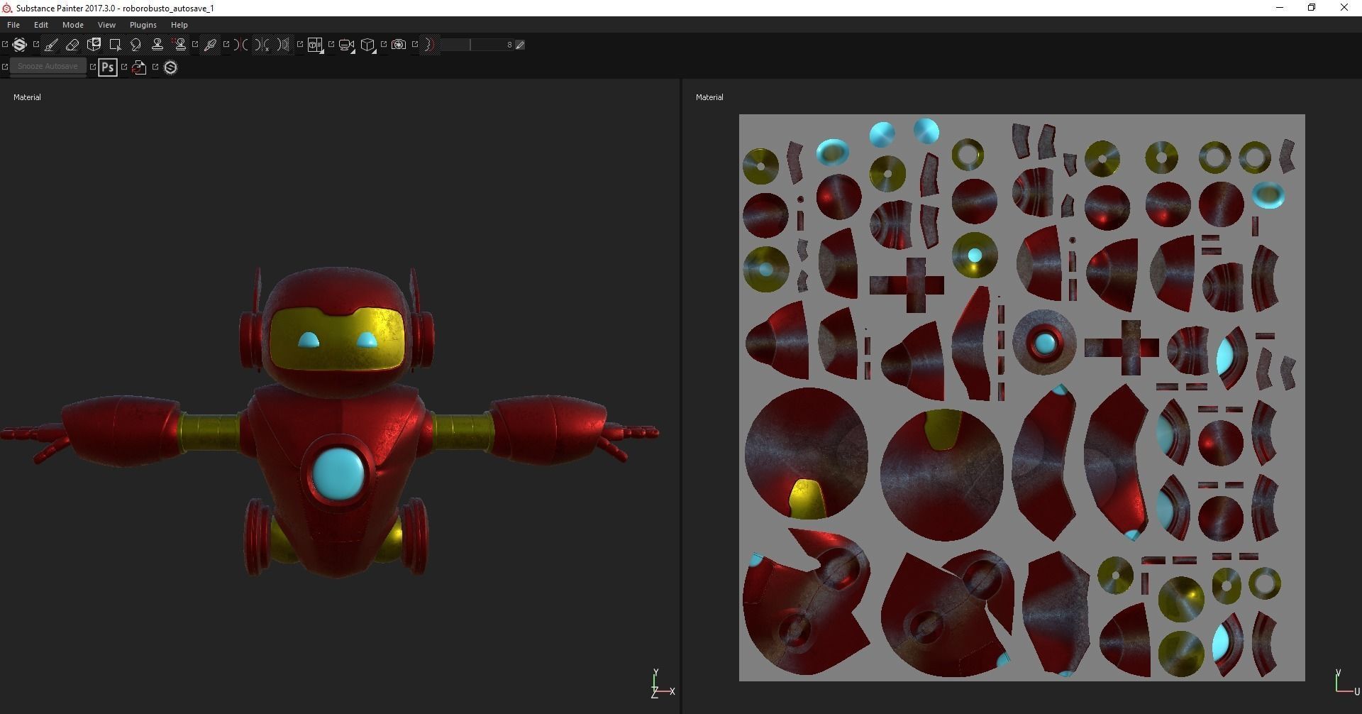Click the Iray render camera icon
Image resolution: width=1362 pixels, height=714 pixels.
pos(399,45)
